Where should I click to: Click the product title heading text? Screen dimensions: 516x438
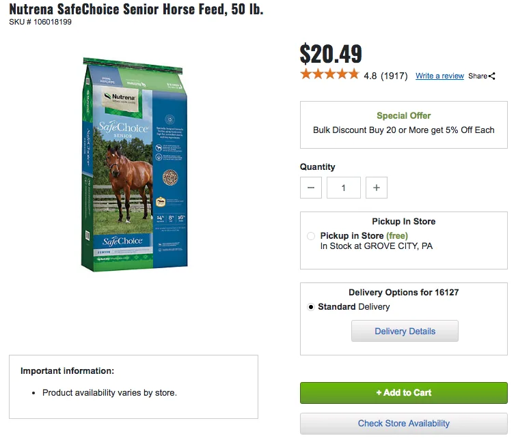136,10
